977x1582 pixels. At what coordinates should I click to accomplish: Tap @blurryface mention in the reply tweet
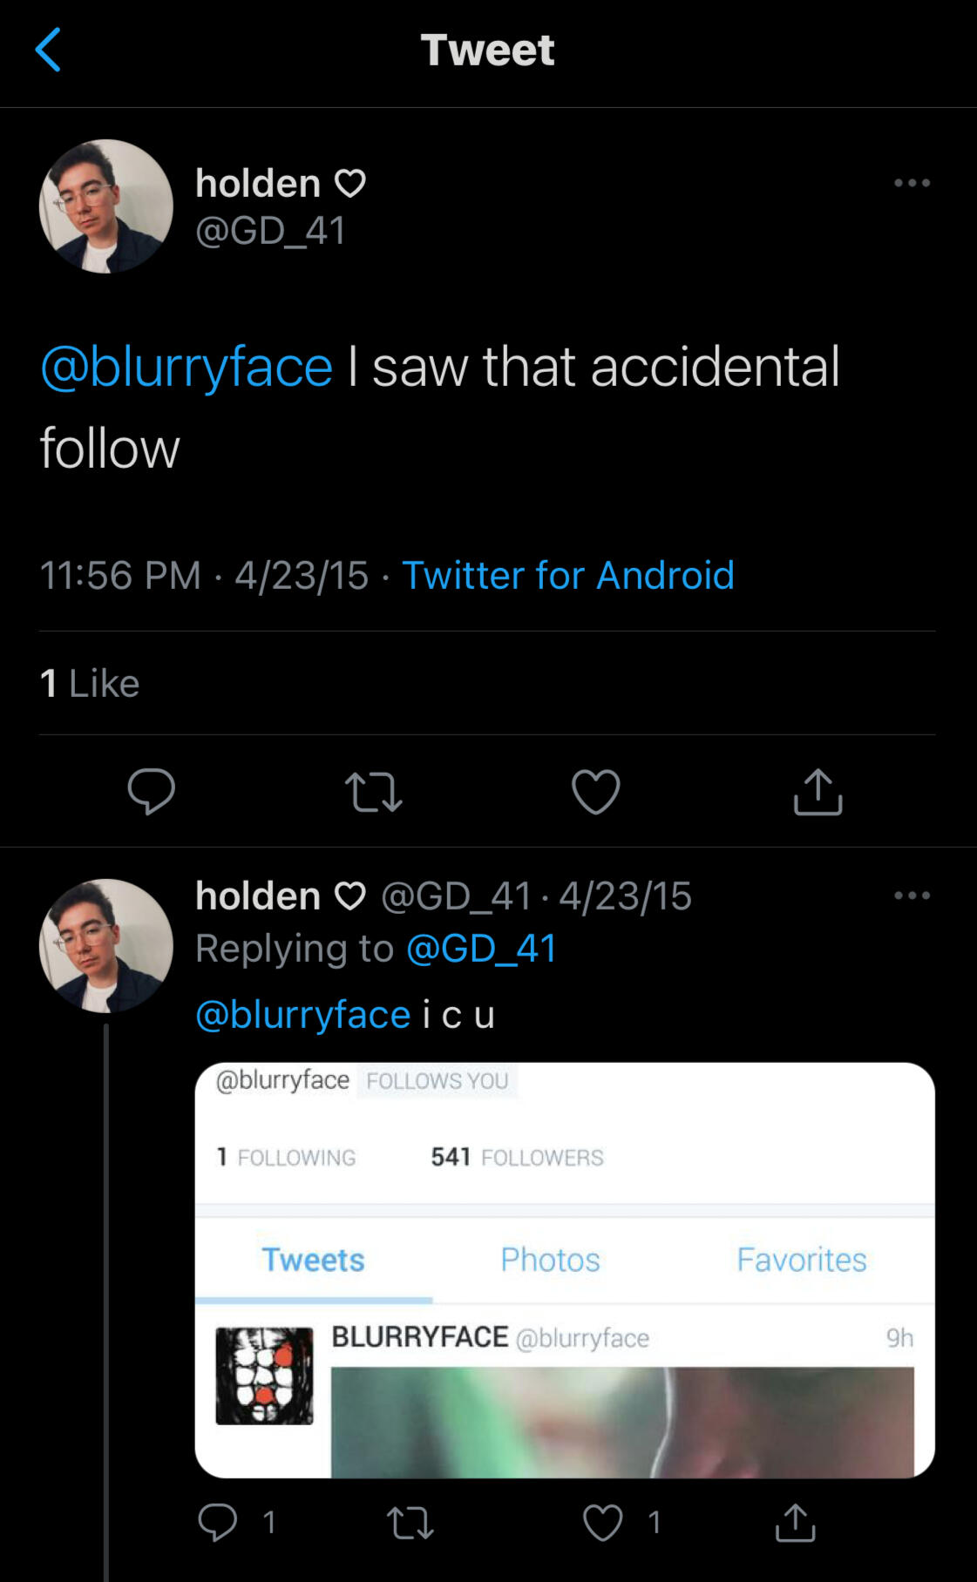point(302,1015)
